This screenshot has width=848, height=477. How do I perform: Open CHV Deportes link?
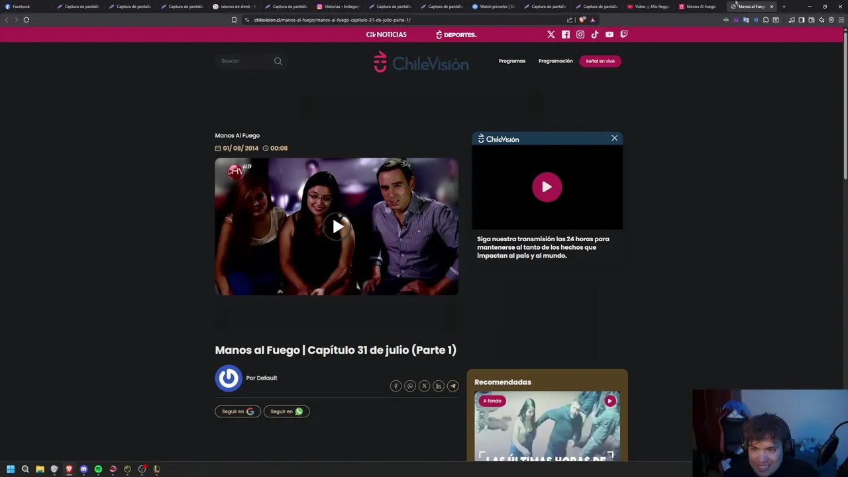456,34
